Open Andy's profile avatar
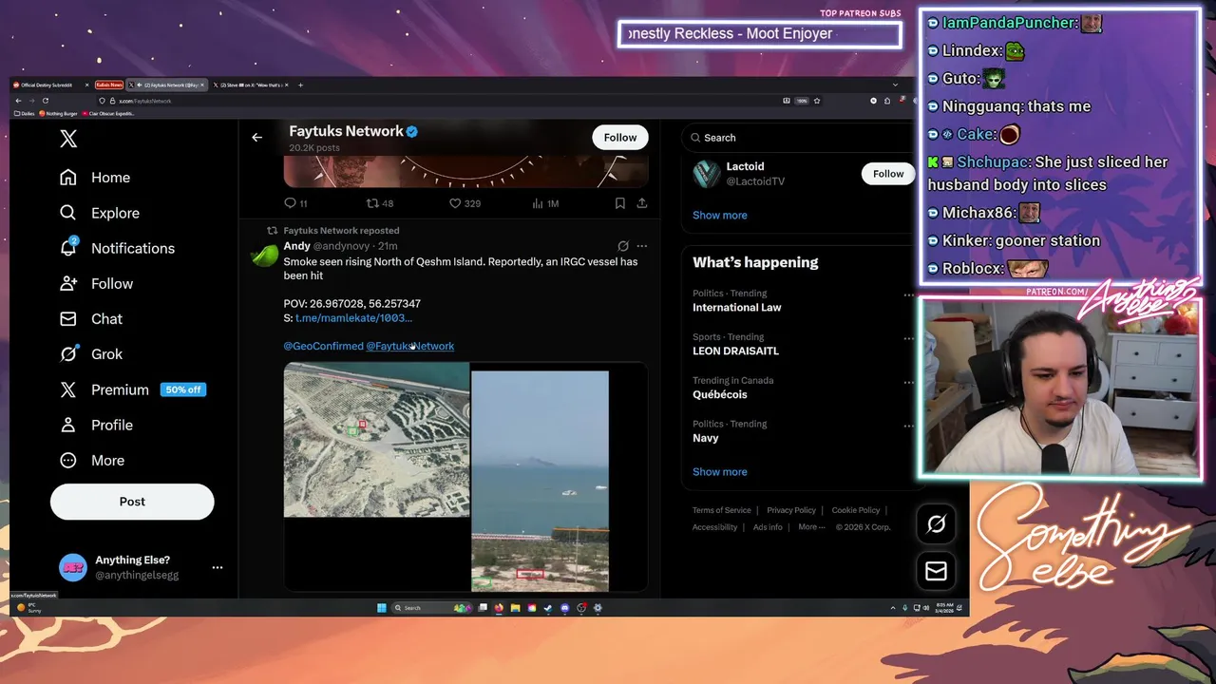Screen dimensions: 1216x684 pos(264,256)
